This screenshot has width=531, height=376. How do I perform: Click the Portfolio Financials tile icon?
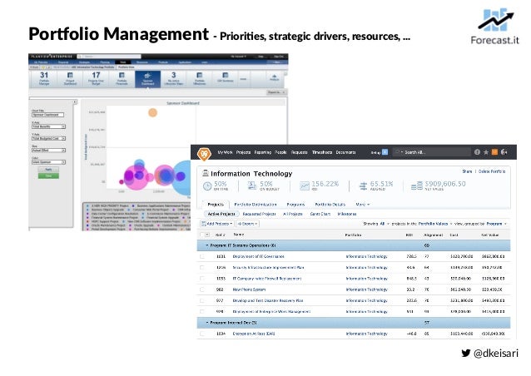(122, 76)
